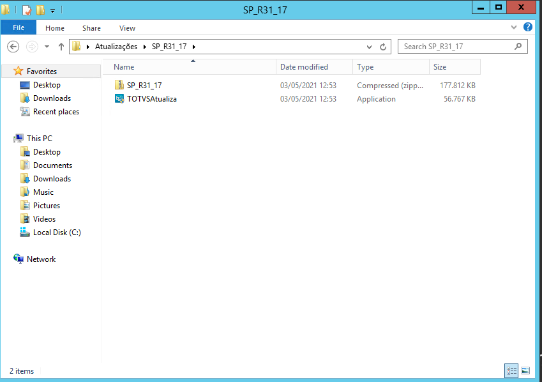Click the Local Disk drive icon
The image size is (542, 382).
click(25, 232)
